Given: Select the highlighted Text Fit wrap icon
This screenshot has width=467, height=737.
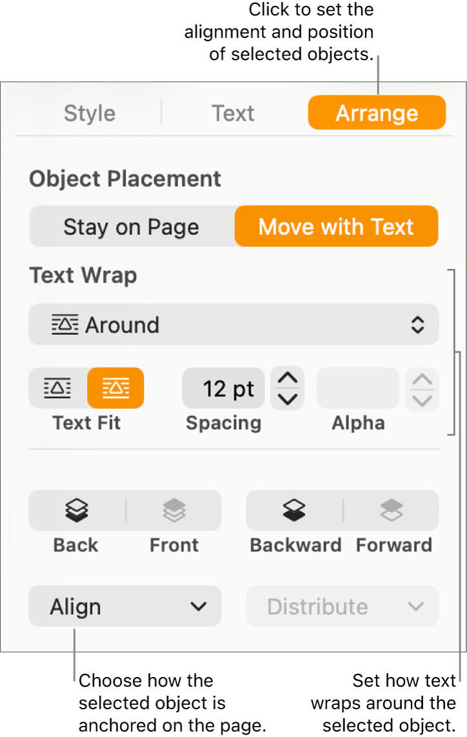Looking at the screenshot, I should coord(116,388).
